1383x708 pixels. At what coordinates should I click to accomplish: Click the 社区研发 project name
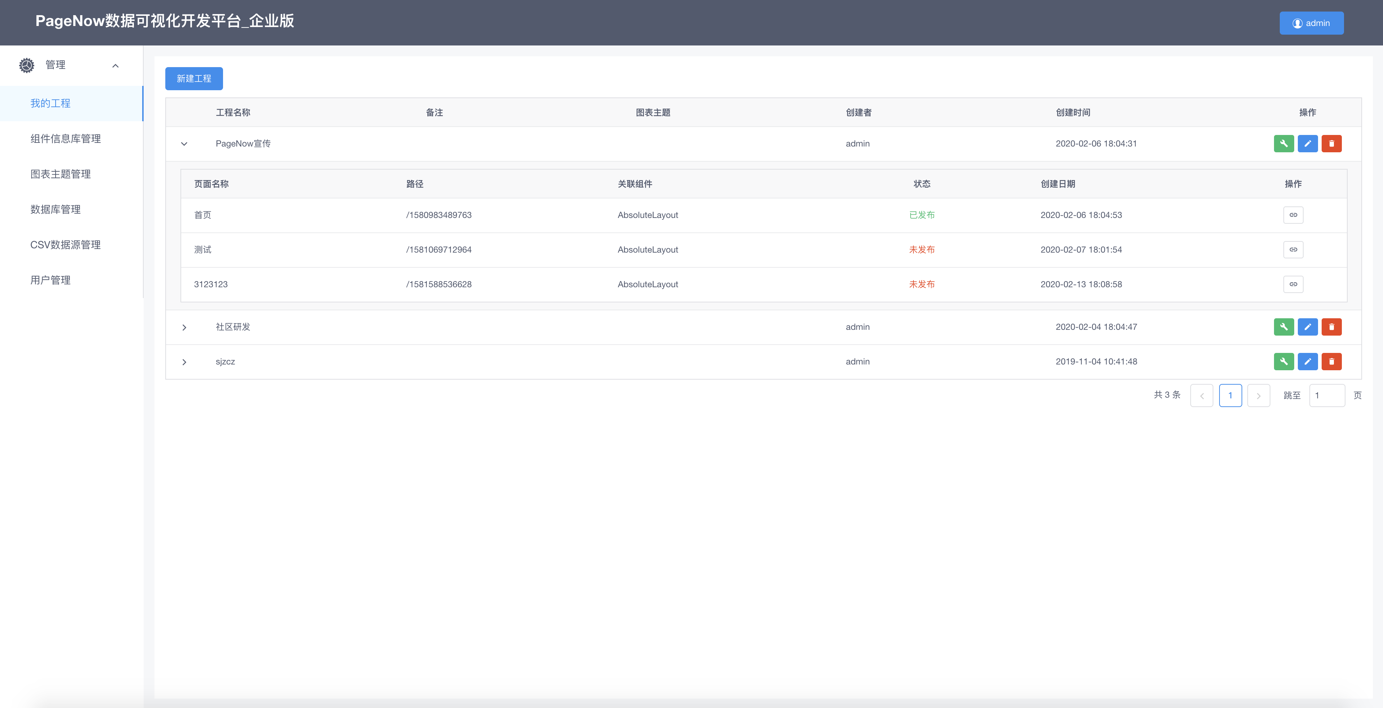(x=232, y=326)
